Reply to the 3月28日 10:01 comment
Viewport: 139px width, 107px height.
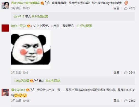tap(116, 73)
